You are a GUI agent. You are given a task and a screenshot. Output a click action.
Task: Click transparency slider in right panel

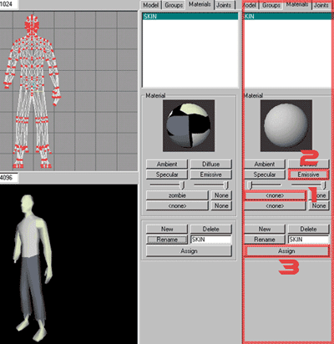pyautogui.click(x=309, y=185)
